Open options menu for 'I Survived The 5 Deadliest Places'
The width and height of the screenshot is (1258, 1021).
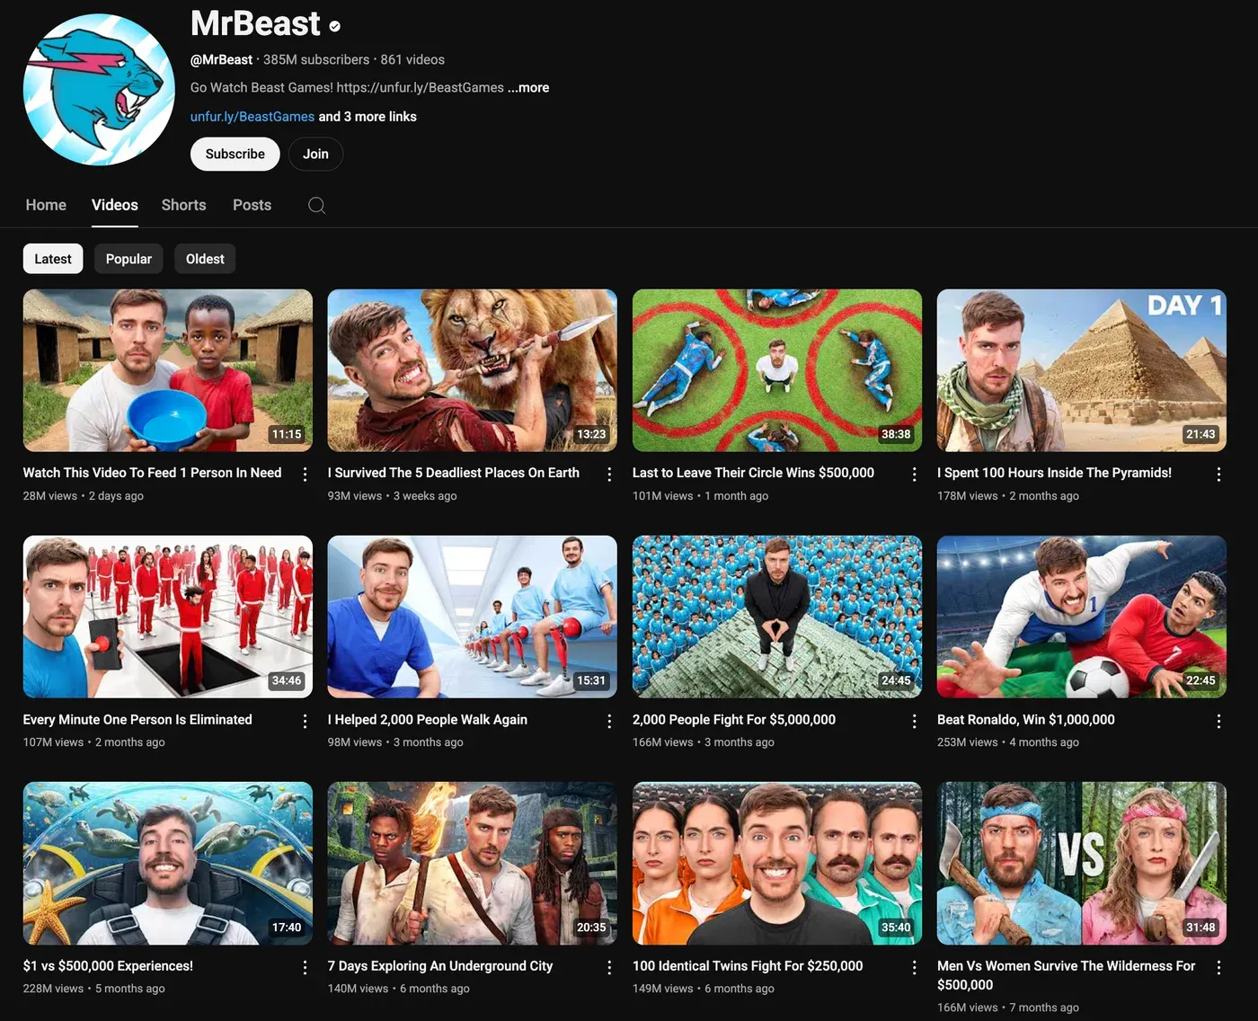609,475
